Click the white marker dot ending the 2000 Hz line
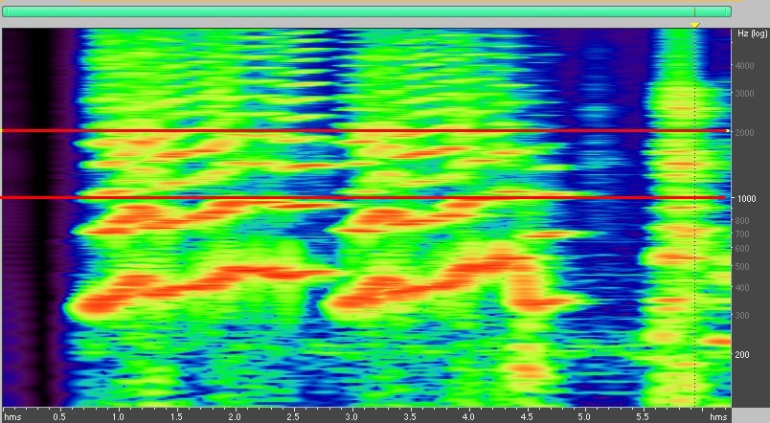Viewport: 770px width, 423px height. (727, 130)
